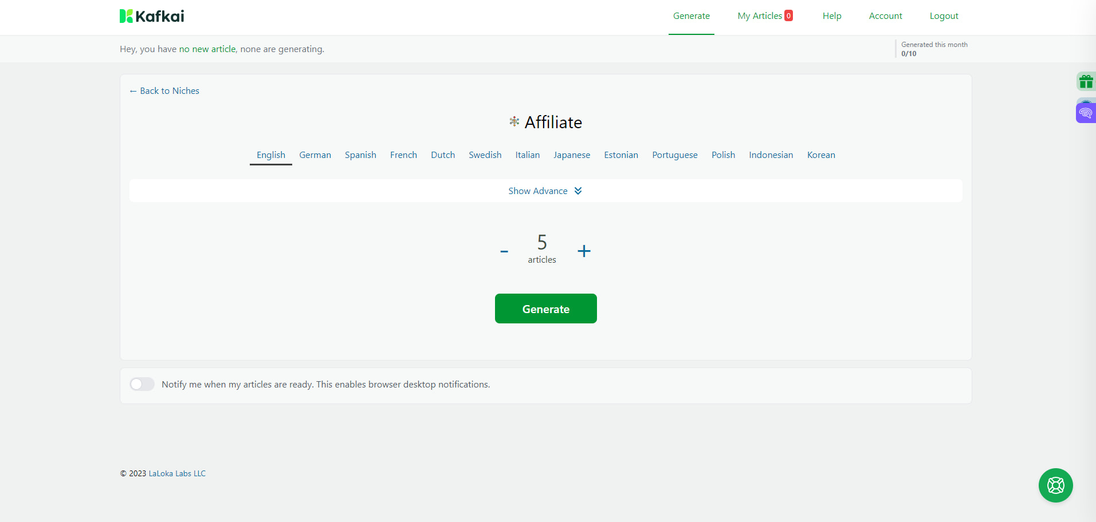Switch language selection to Swedish
Viewport: 1096px width, 522px height.
[485, 155]
